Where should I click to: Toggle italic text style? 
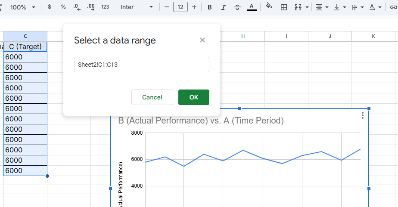pos(223,7)
